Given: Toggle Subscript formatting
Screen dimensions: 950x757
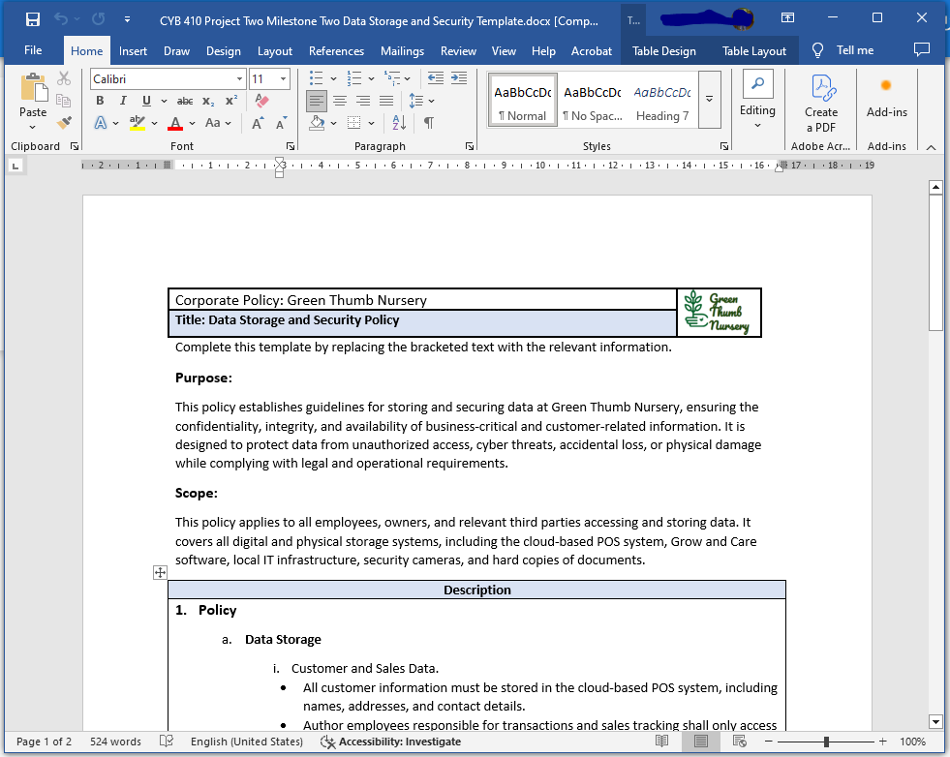Looking at the screenshot, I should [x=208, y=101].
